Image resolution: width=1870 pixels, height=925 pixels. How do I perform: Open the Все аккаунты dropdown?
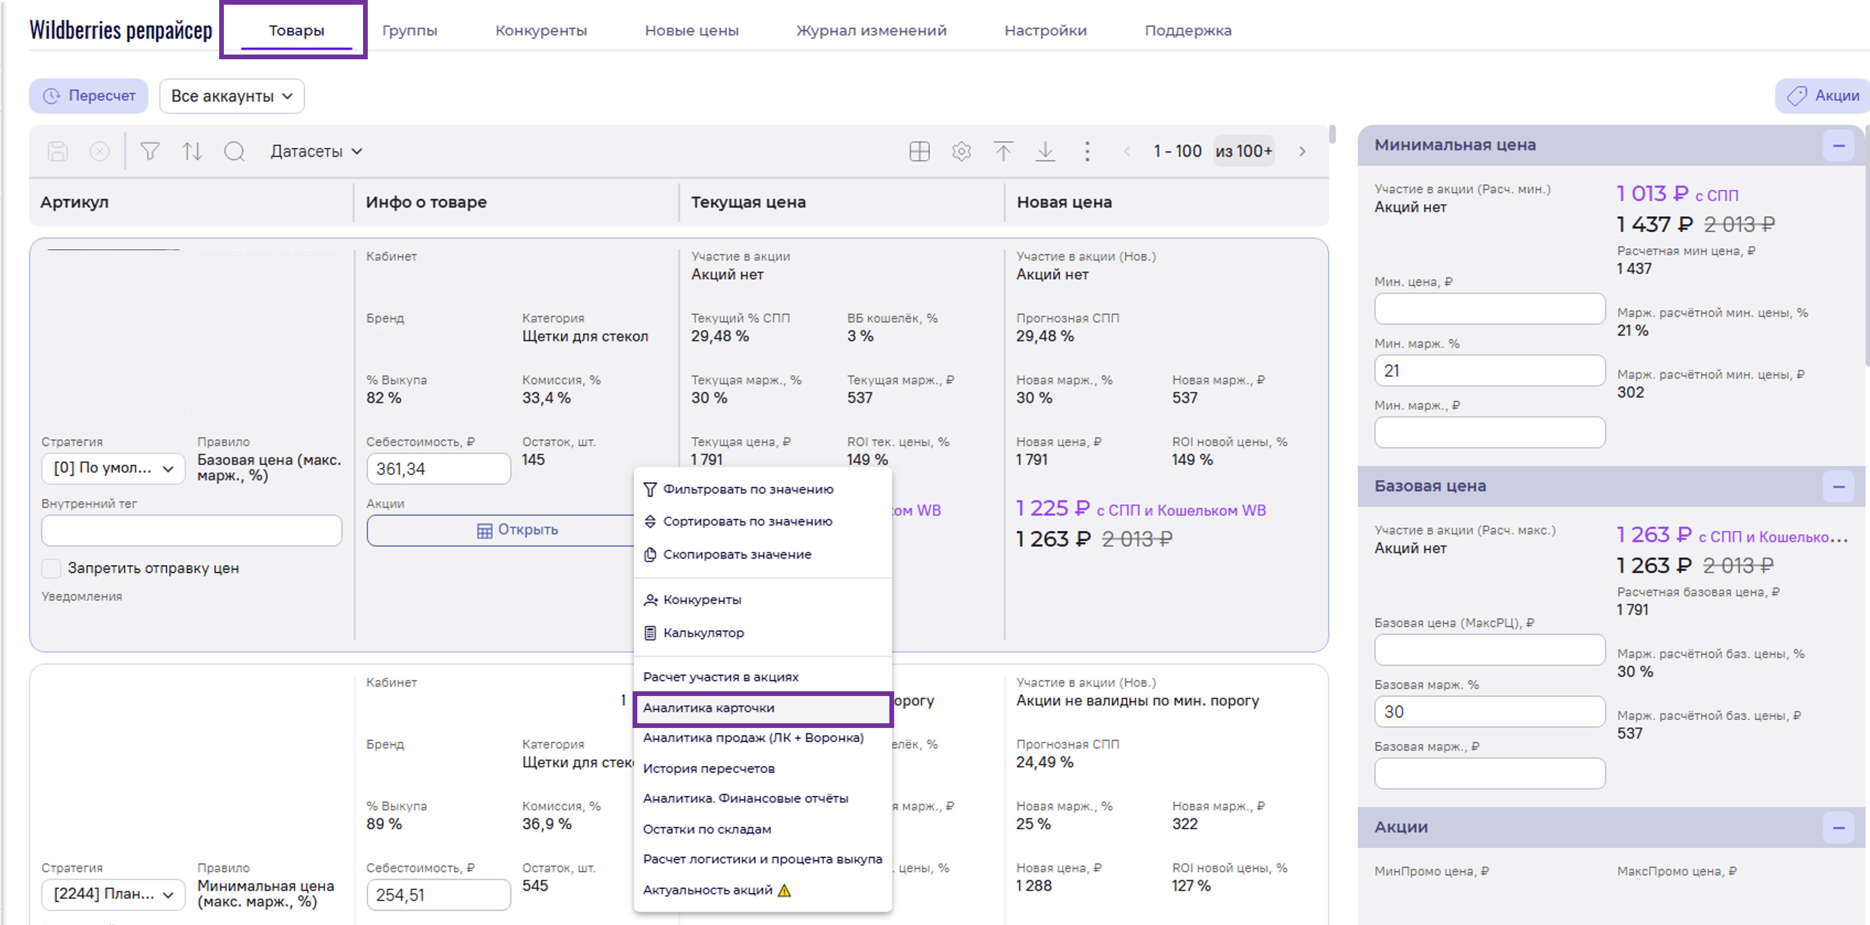[231, 96]
